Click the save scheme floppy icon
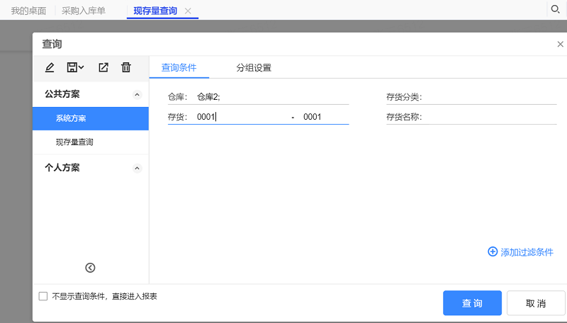This screenshot has height=323, width=567. click(72, 67)
